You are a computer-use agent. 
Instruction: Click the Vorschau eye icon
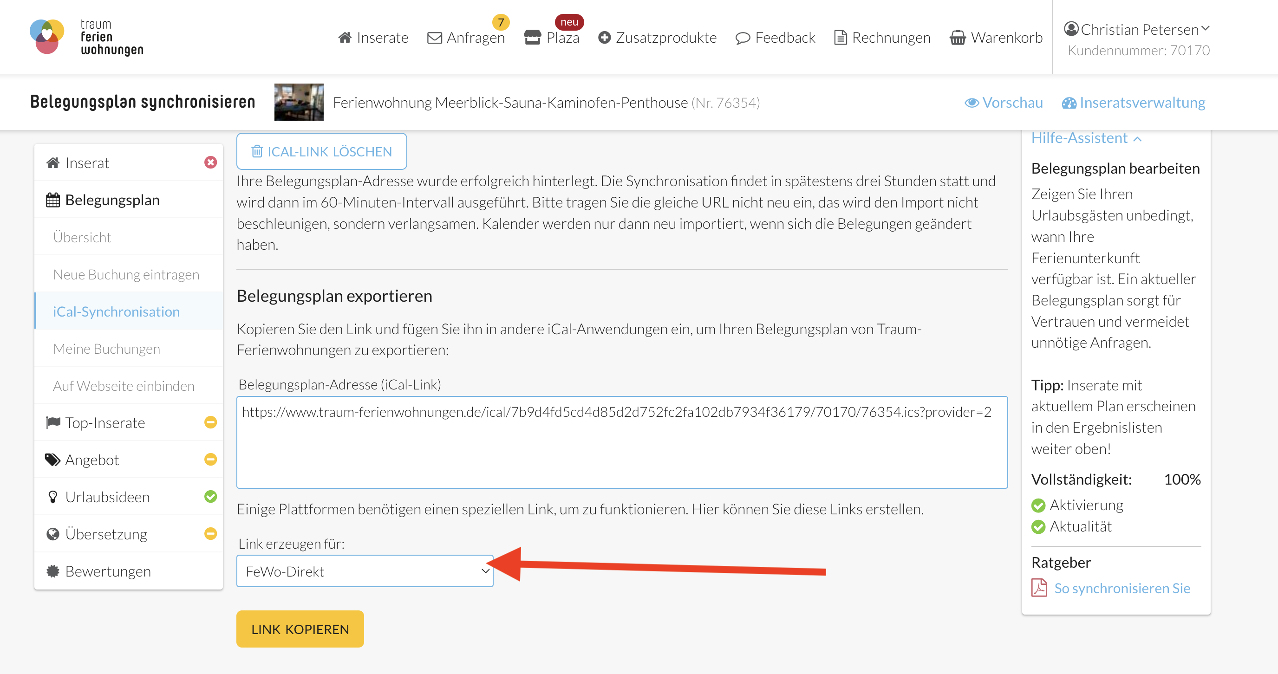coord(972,103)
